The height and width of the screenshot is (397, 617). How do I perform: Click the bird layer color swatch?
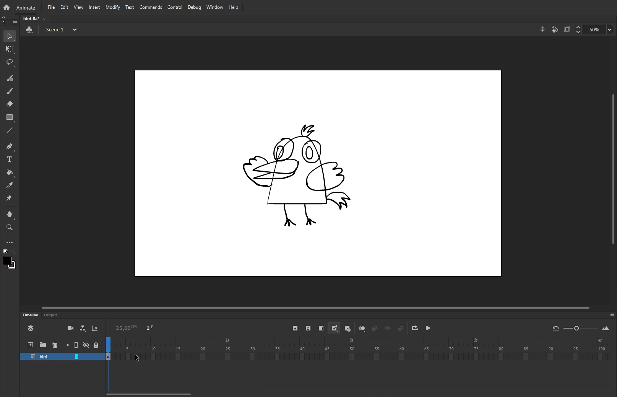(x=76, y=356)
